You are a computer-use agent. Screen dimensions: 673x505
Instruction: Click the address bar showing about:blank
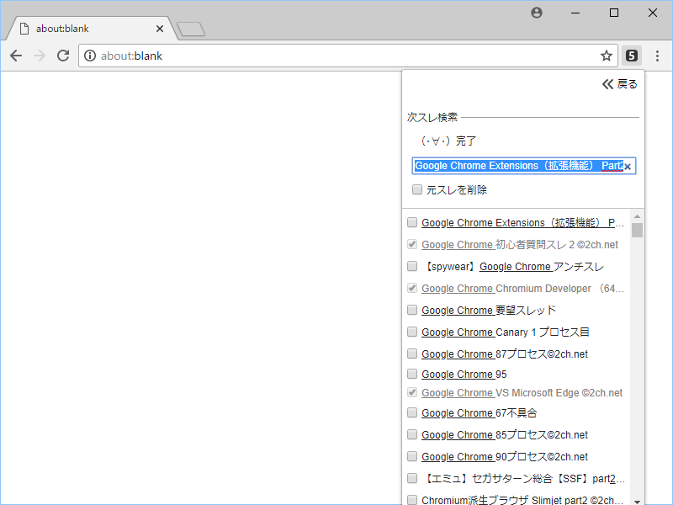pyautogui.click(x=347, y=56)
